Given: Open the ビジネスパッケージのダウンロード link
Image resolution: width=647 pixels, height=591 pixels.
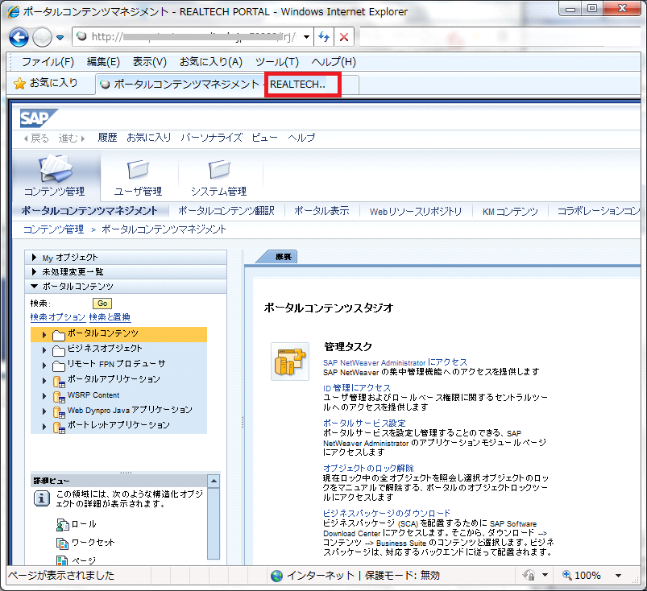Looking at the screenshot, I should tap(387, 514).
